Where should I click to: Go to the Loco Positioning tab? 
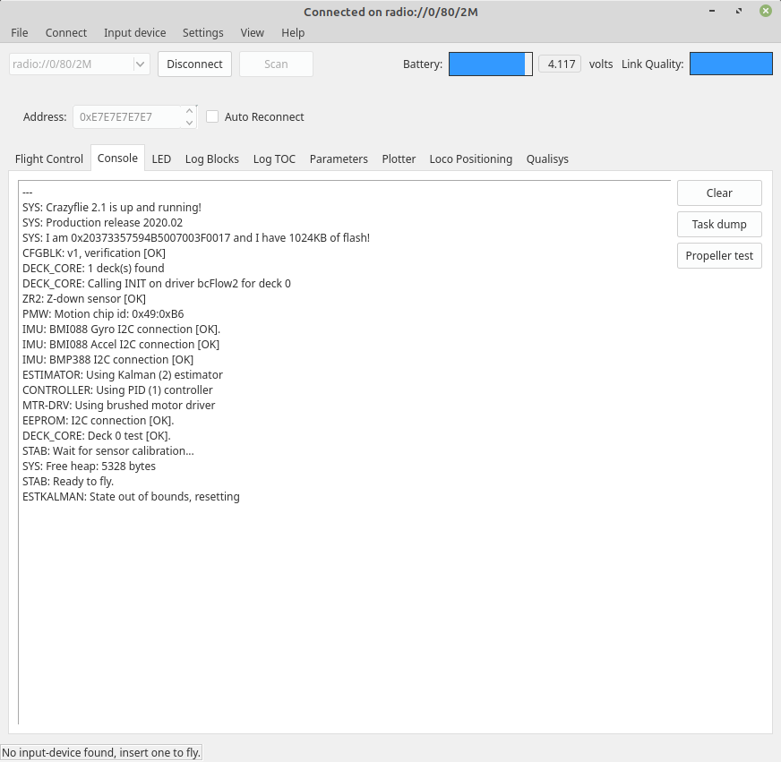coord(470,158)
